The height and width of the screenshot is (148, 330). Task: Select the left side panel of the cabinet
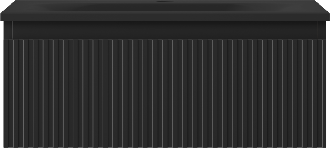pos(8,30)
